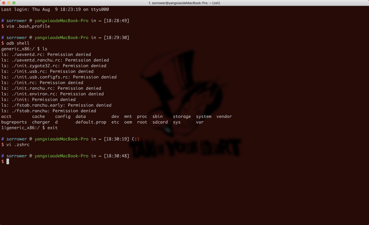Click the 'cache' directory name
The image size is (369, 225).
click(38, 117)
